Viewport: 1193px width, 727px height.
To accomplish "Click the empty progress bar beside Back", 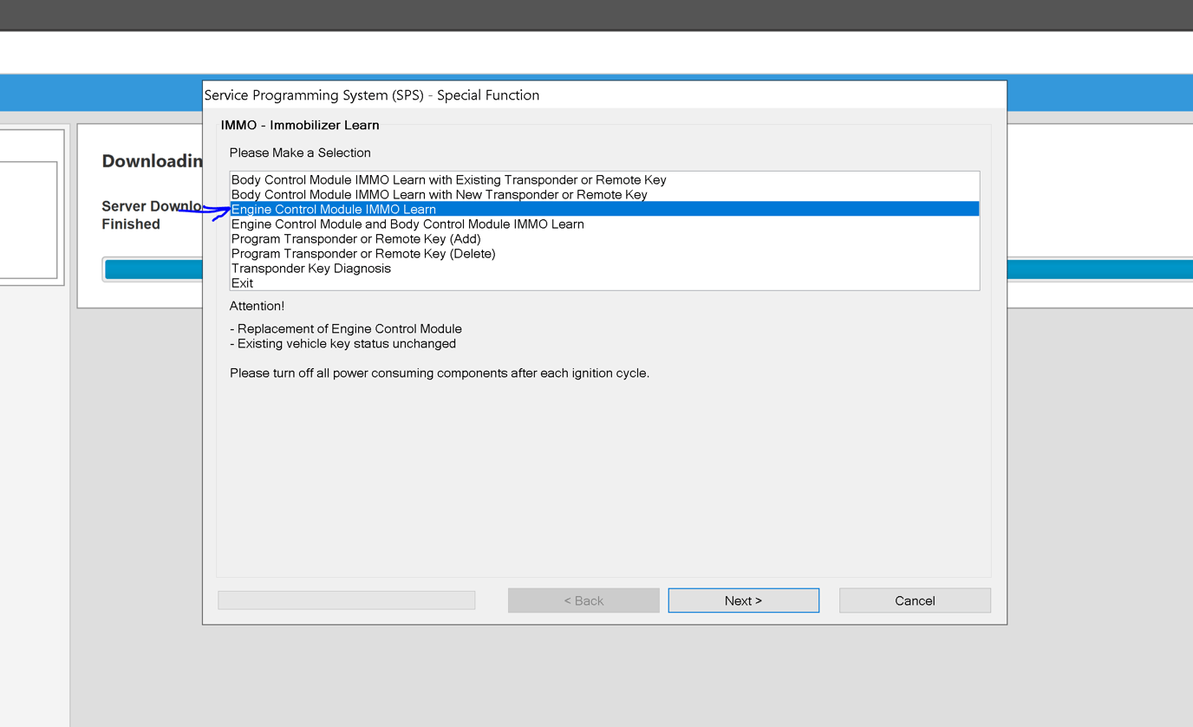I will coord(346,600).
